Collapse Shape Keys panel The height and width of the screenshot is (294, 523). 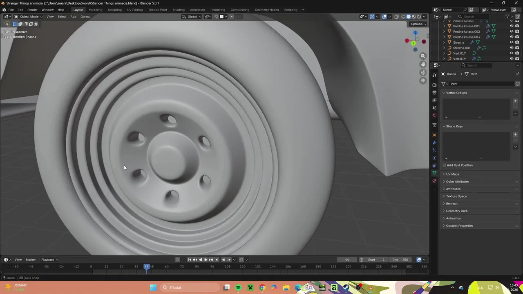454,126
